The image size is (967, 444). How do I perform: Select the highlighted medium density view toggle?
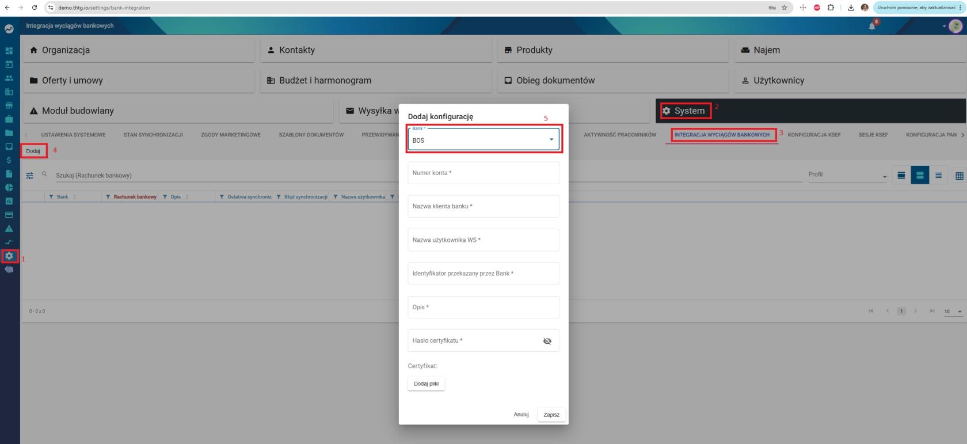[920, 176]
